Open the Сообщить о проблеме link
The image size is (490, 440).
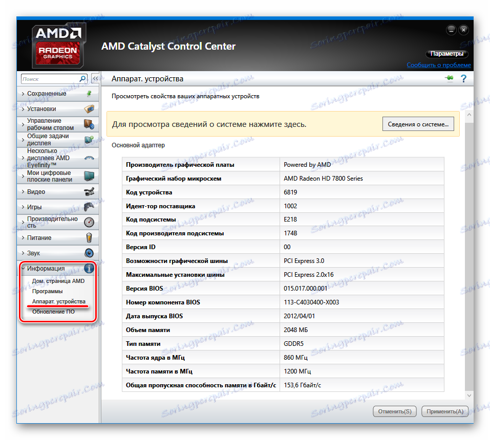[x=438, y=65]
